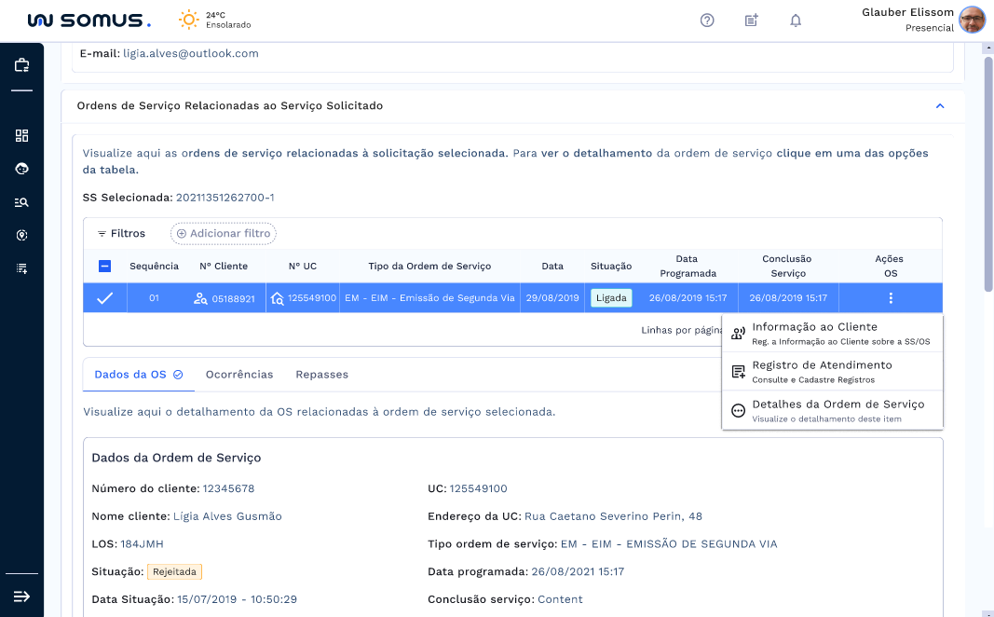The width and height of the screenshot is (994, 617).
Task: Open the search list icon in sidebar
Action: point(22,202)
